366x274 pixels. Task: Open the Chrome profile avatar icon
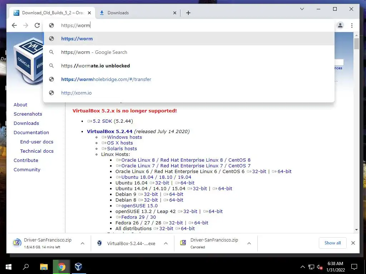pyautogui.click(x=340, y=25)
